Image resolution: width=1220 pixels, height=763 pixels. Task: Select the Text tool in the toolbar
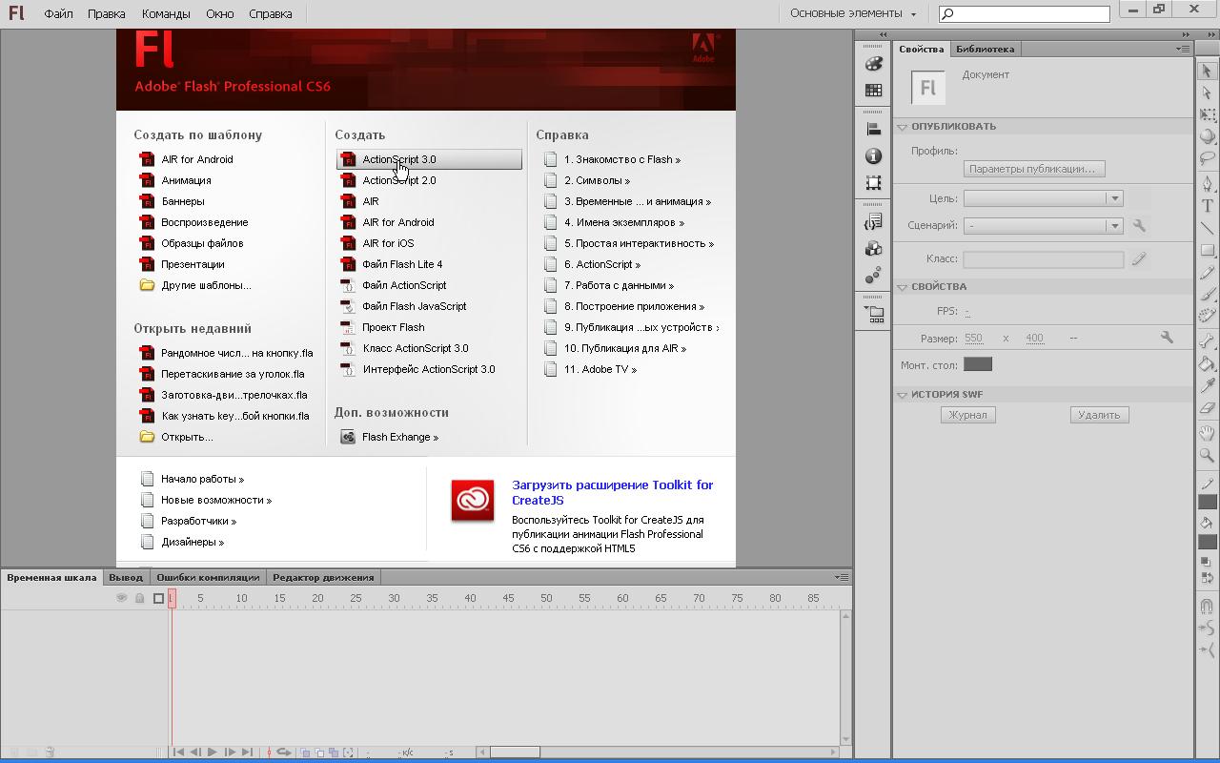click(x=1207, y=206)
